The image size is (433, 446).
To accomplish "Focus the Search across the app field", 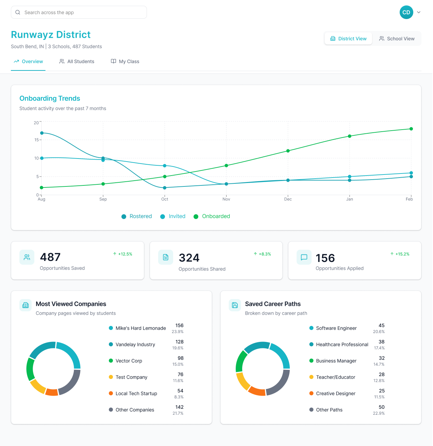I will (82, 12).
